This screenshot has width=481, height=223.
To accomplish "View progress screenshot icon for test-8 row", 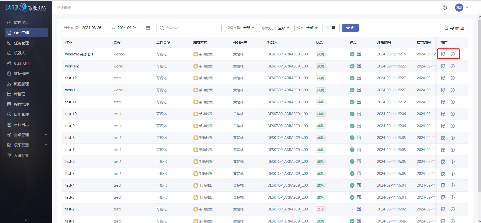I will pos(359,137).
